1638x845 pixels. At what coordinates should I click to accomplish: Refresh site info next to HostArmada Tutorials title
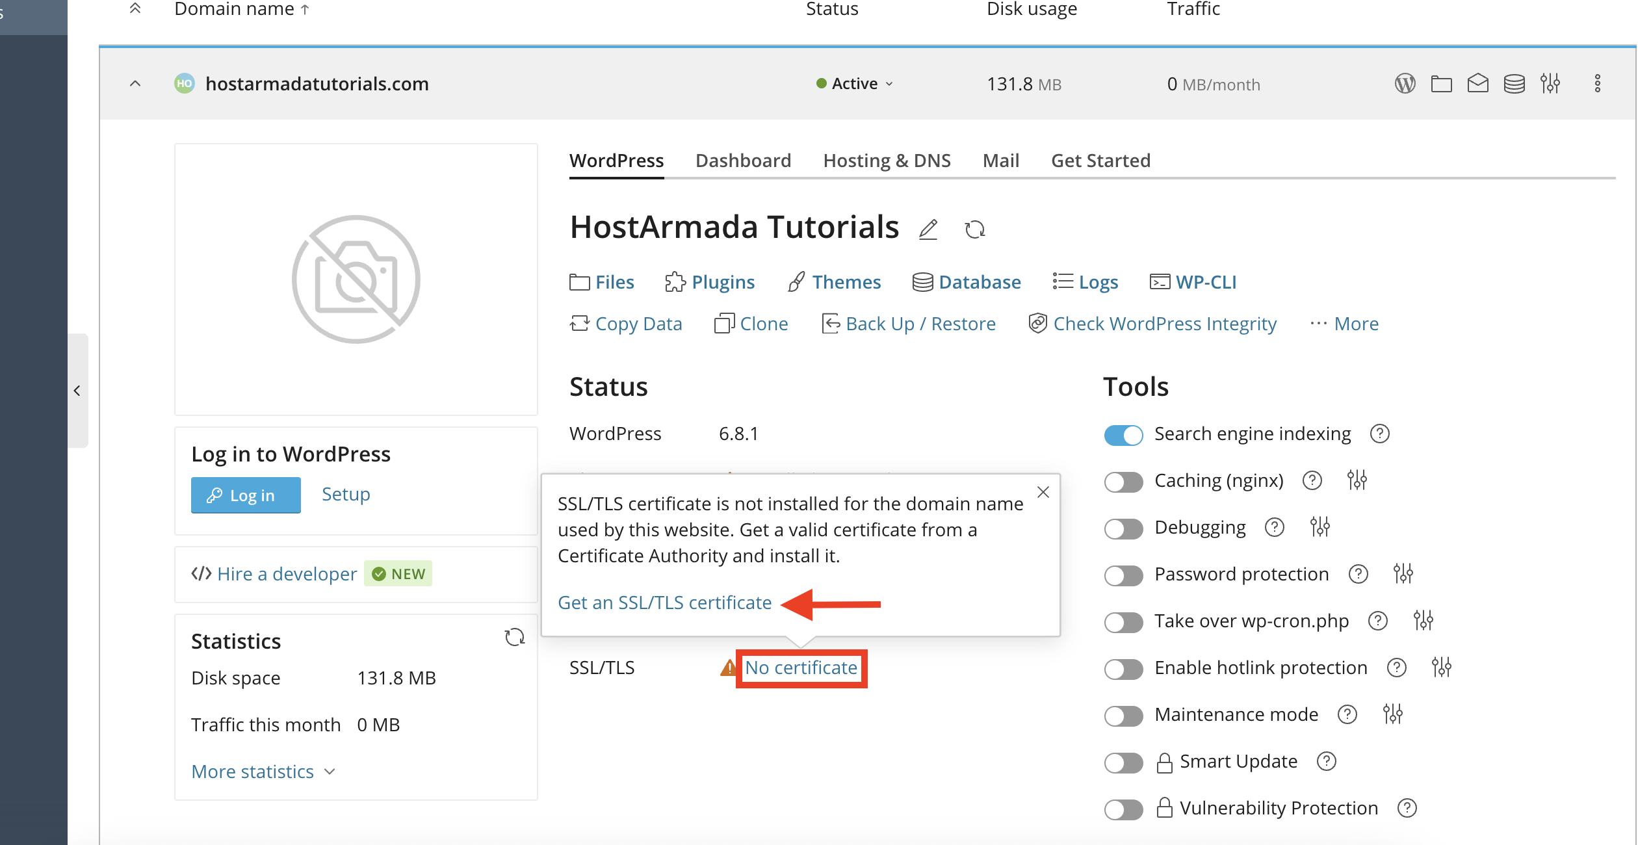(974, 229)
